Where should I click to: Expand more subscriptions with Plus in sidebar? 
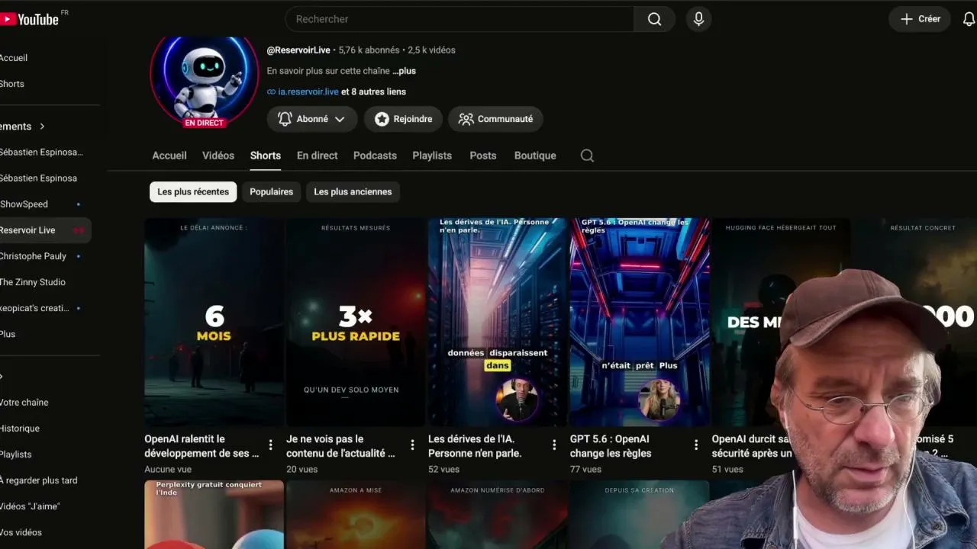pos(8,334)
